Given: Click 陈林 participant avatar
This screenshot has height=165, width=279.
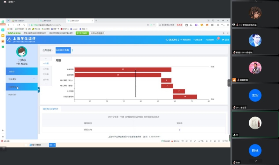Looking at the screenshot, I should [255, 150].
